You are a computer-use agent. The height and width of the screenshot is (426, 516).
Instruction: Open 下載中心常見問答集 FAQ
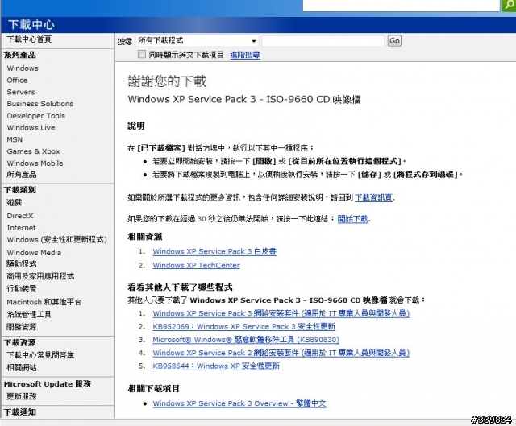click(x=40, y=355)
